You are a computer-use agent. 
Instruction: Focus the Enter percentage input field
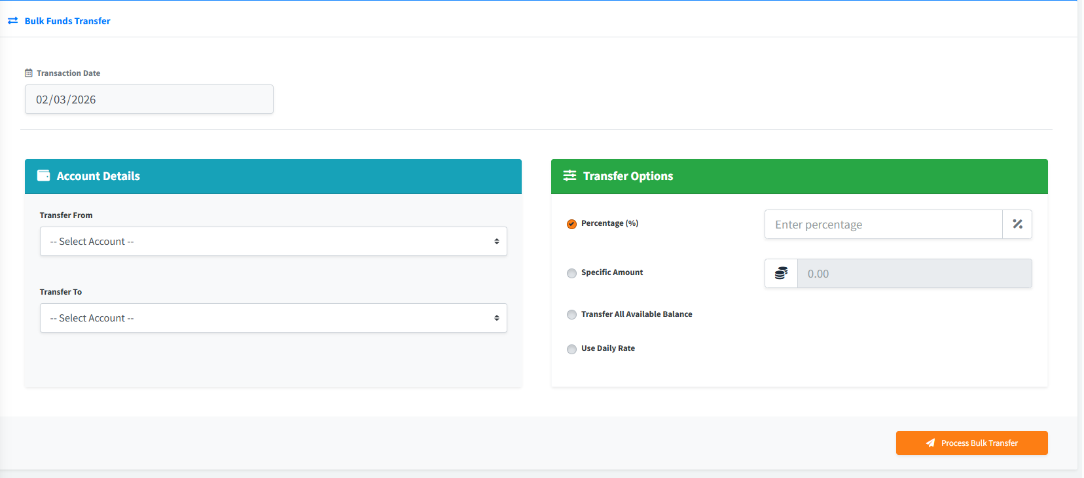tap(883, 225)
